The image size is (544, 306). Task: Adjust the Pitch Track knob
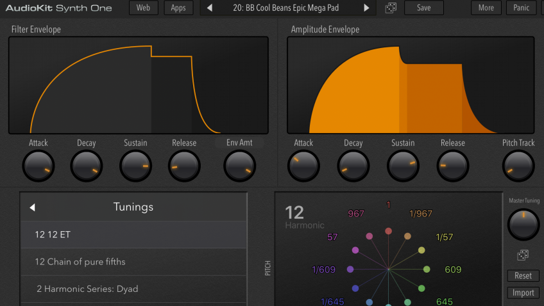tap(518, 166)
